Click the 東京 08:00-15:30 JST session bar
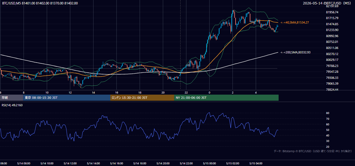 point(67,98)
